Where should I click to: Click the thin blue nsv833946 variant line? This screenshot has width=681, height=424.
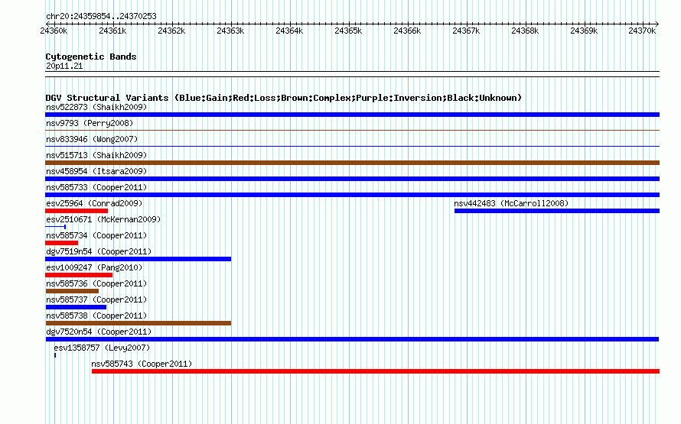pyautogui.click(x=352, y=146)
